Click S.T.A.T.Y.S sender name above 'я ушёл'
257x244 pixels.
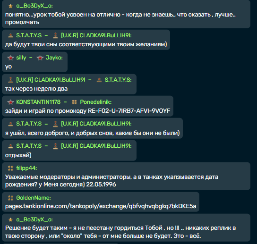pos(29,124)
